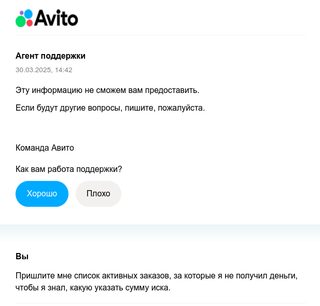The image size is (320, 306).
Task: Click the blue circle in Avito logo
Action: click(x=28, y=14)
